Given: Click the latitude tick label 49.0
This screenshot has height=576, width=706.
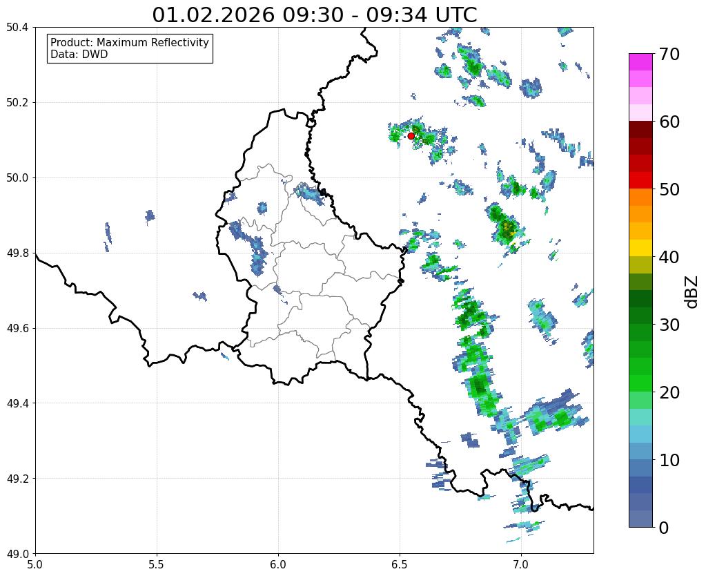Looking at the screenshot, I should 17,554.
